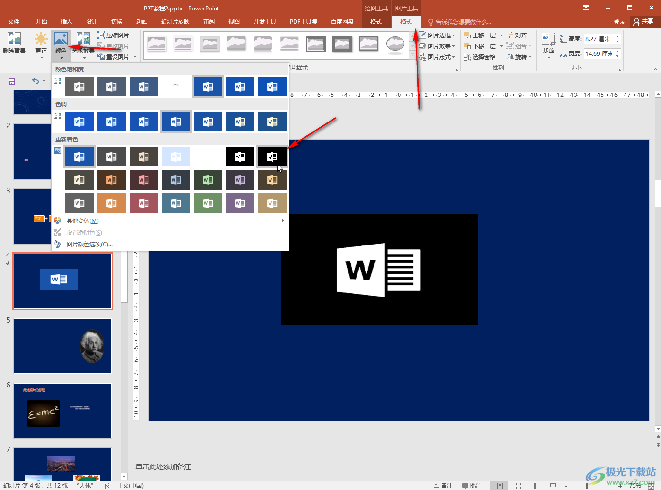Switch to the Animations (动画) tab
The image size is (661, 490).
tap(142, 22)
